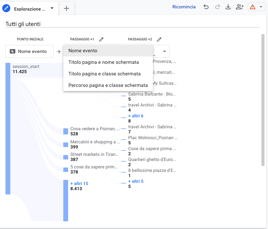Screen dimensions: 268x229
Task: Download the exploration data
Action: click(228, 7)
